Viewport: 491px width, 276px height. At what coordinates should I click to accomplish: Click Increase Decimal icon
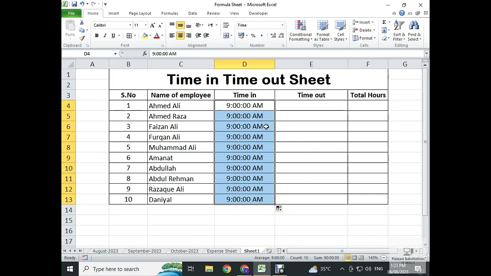[x=273, y=36]
